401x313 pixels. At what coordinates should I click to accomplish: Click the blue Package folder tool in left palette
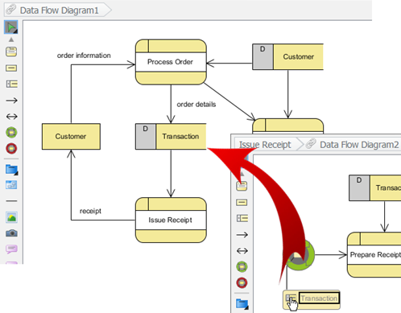click(11, 170)
